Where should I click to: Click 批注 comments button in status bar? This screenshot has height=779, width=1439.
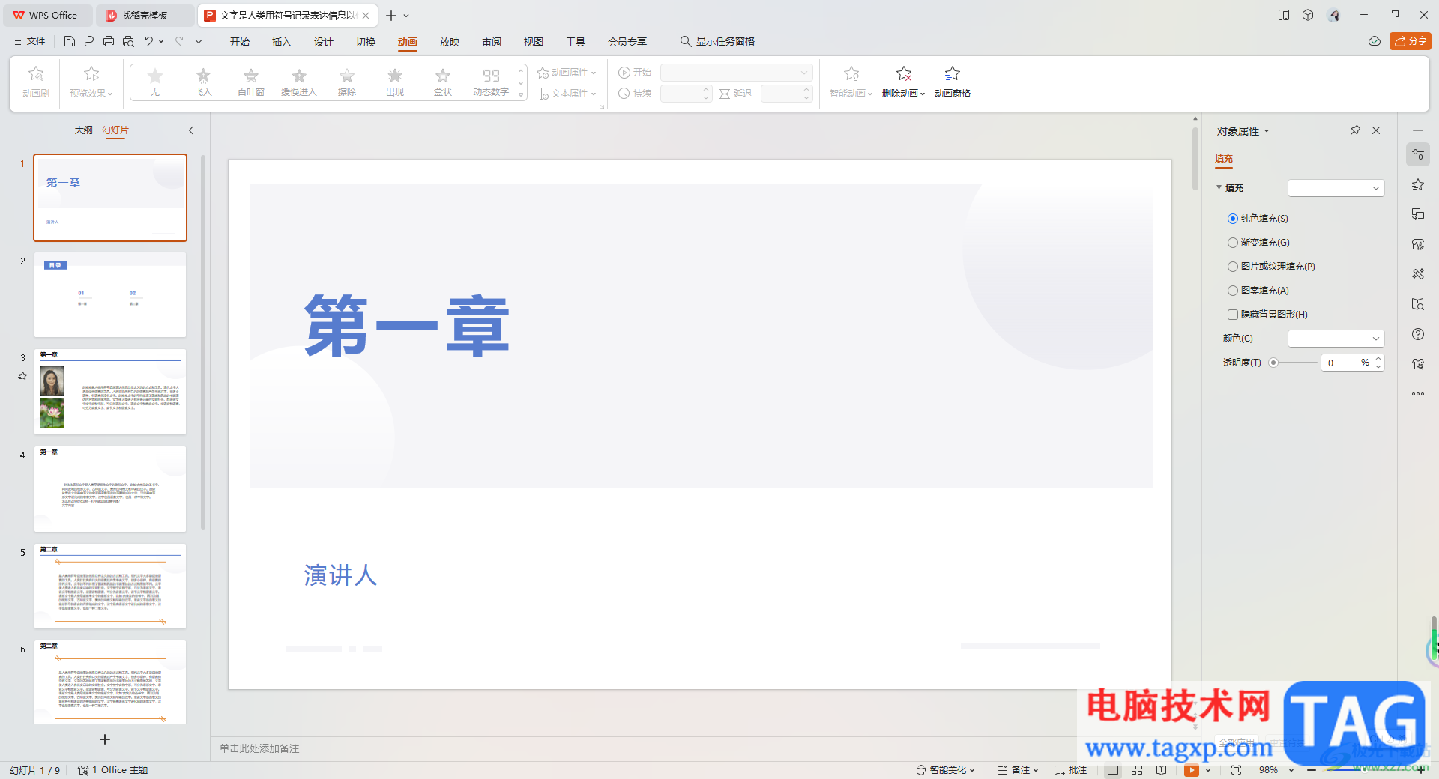point(1070,770)
